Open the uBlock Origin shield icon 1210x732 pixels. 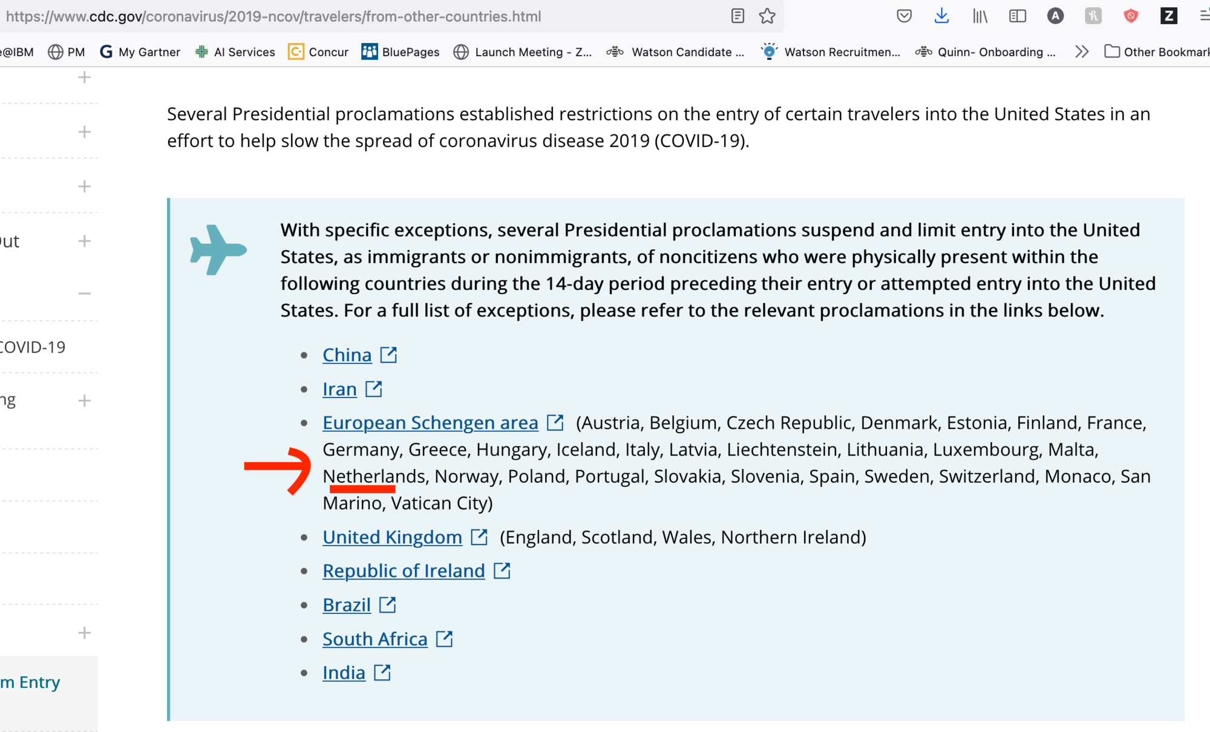click(1131, 16)
